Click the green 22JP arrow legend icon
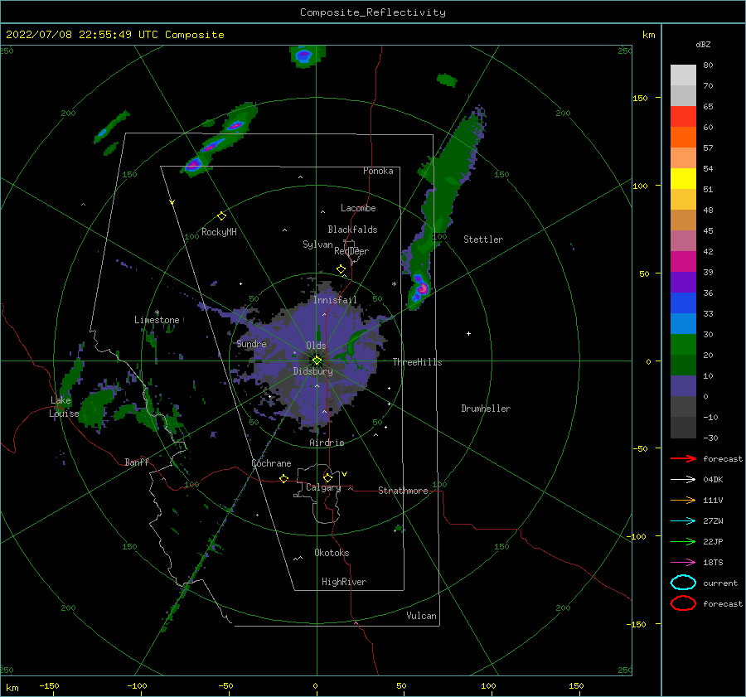This screenshot has height=697, width=746. point(683,541)
